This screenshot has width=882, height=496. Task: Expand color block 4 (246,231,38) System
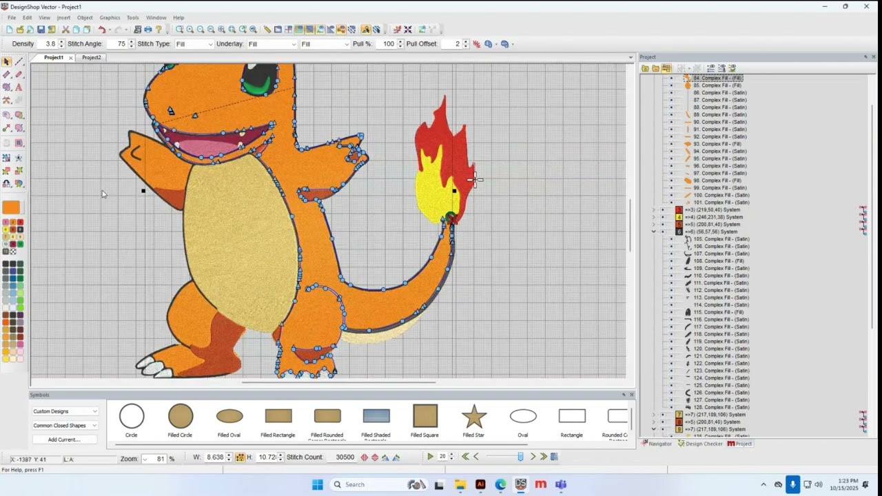click(x=653, y=217)
